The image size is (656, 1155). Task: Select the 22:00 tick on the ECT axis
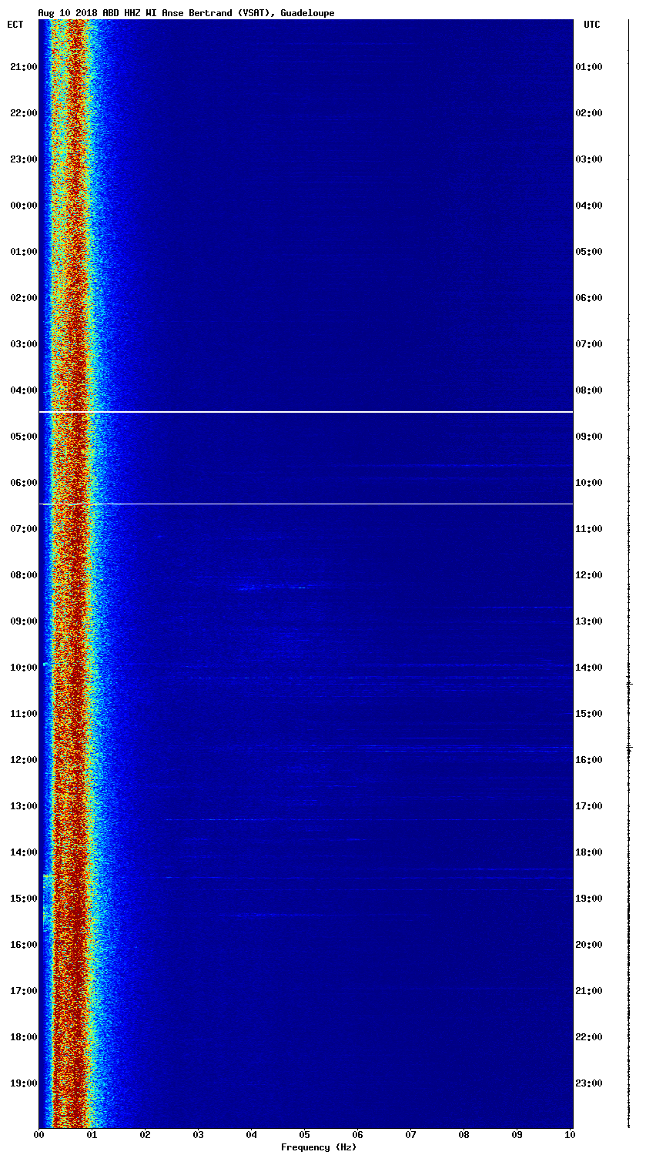tap(23, 113)
